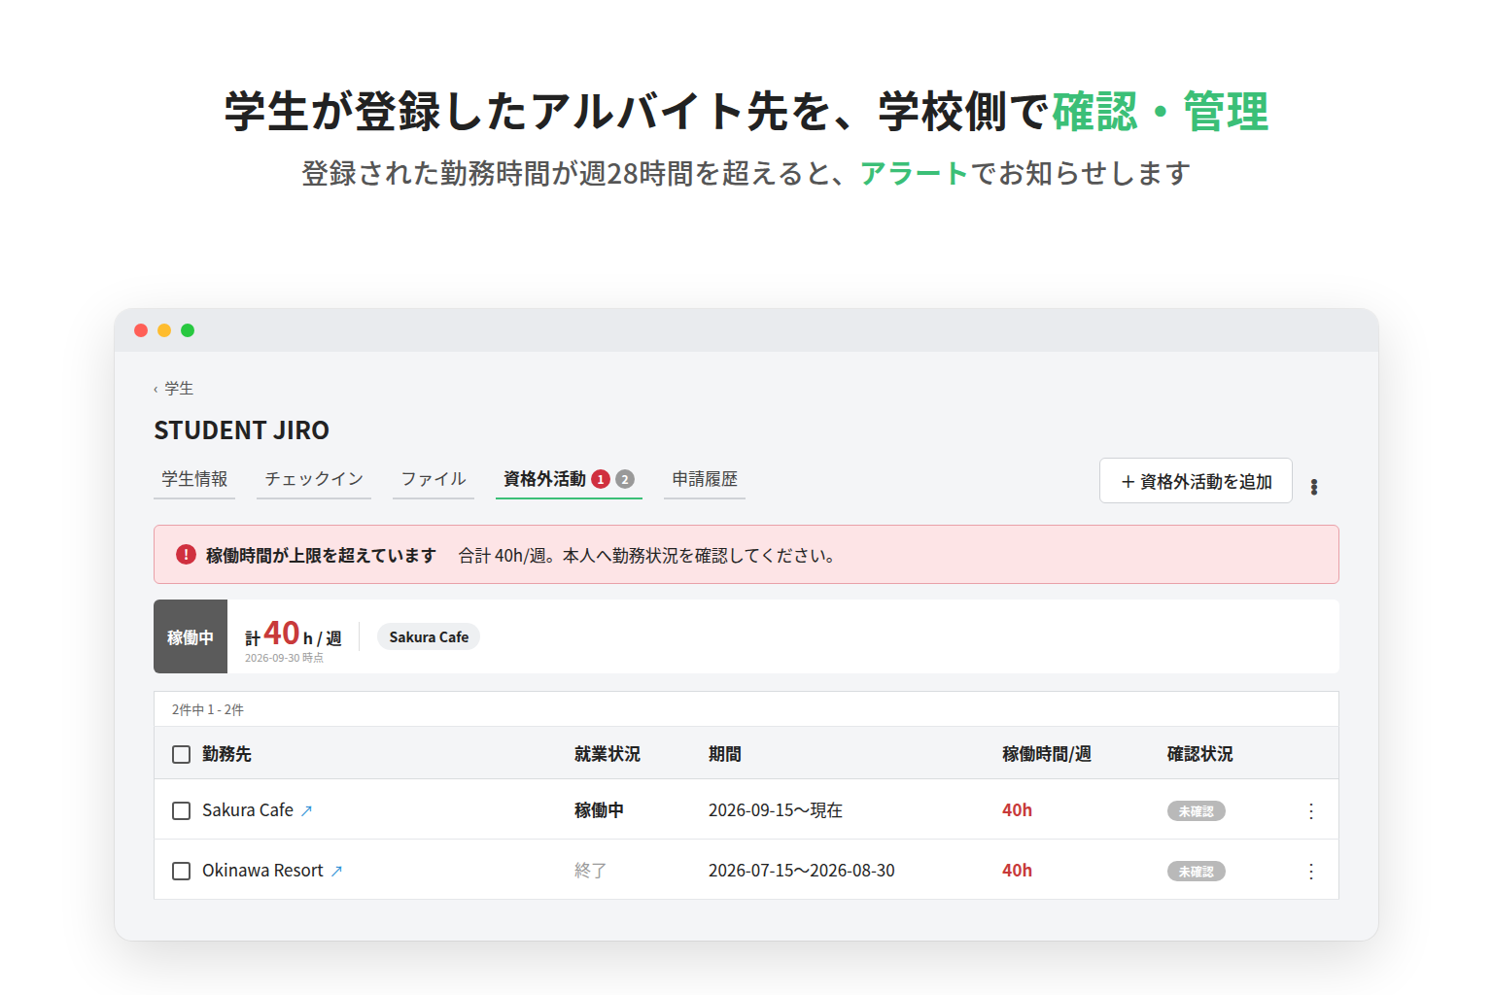This screenshot has height=995, width=1493.
Task: Toggle select-all checkbox in 勤務先 header
Action: (181, 754)
